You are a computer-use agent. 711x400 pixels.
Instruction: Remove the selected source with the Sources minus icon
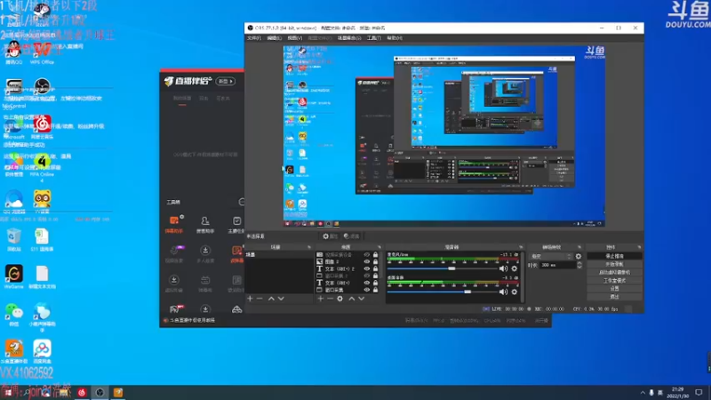(330, 299)
